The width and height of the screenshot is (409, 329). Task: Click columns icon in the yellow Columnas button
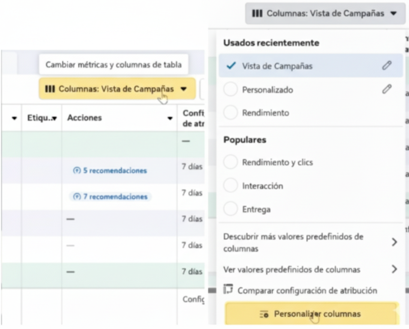tap(50, 89)
